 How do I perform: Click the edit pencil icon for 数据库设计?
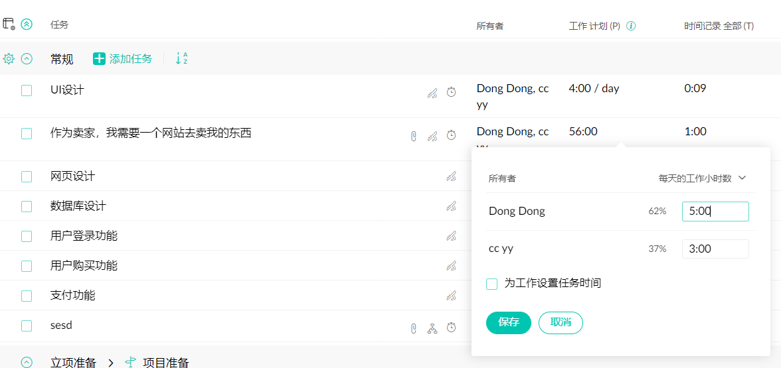451,206
